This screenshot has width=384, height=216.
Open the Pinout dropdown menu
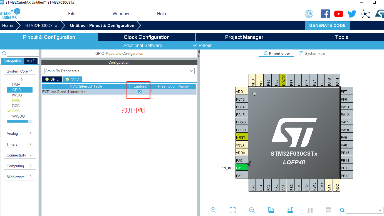tap(202, 45)
